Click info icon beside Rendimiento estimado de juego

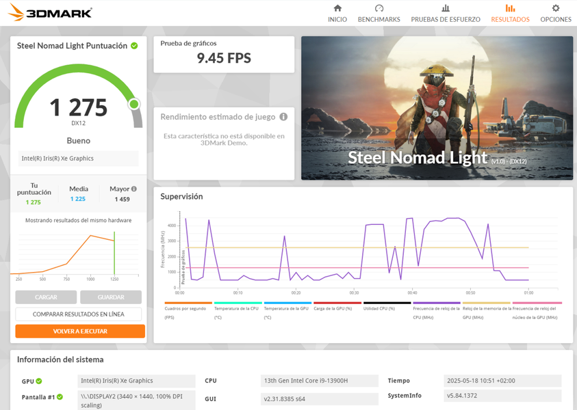click(283, 117)
